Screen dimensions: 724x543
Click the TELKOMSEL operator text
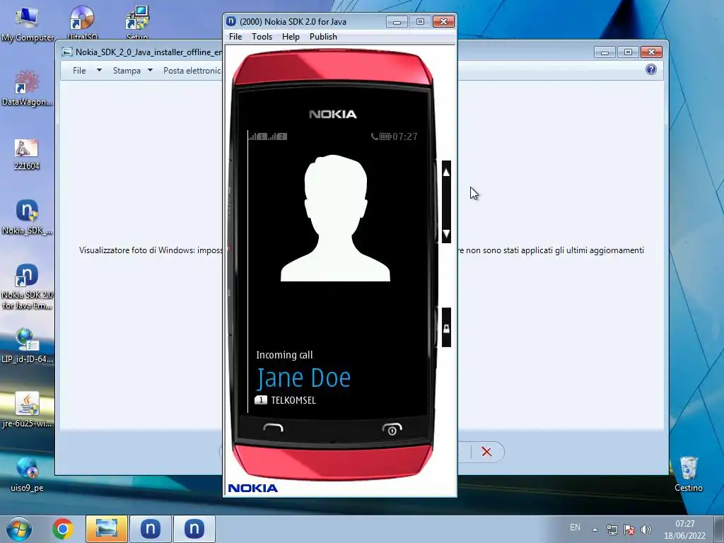pos(293,400)
